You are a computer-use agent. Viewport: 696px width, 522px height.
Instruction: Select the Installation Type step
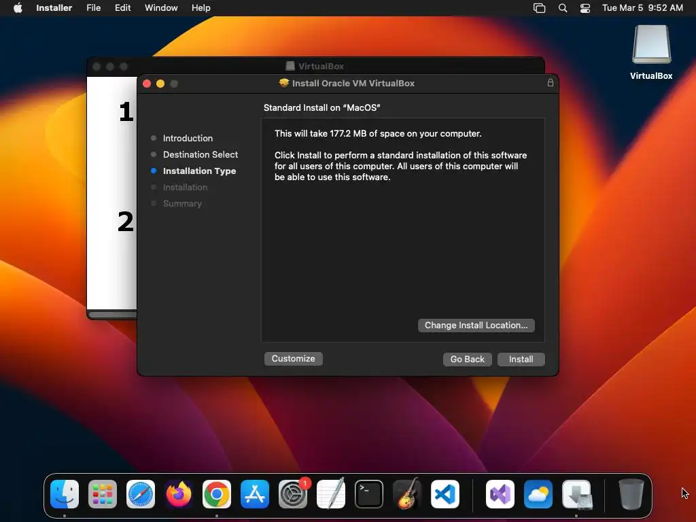pos(199,171)
